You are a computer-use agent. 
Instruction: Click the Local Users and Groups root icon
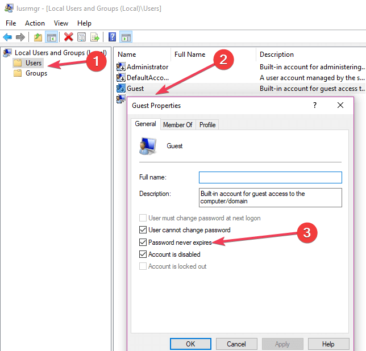tap(7, 53)
